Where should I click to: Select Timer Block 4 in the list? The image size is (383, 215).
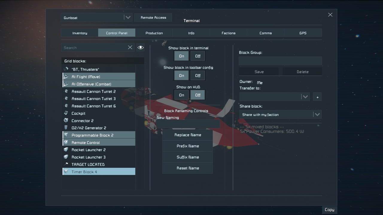click(x=99, y=172)
